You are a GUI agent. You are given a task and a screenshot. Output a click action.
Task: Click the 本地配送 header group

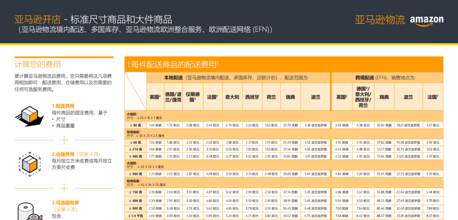click(x=238, y=77)
